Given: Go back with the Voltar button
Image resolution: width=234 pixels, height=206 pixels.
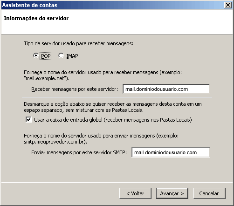Looking at the screenshot, I should pos(135,193).
